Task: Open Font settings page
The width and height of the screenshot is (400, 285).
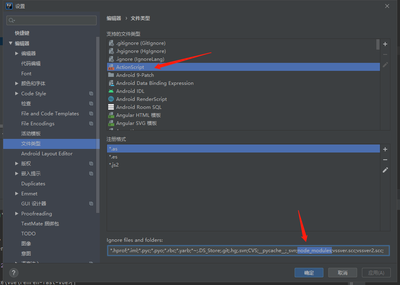Action: pos(26,73)
